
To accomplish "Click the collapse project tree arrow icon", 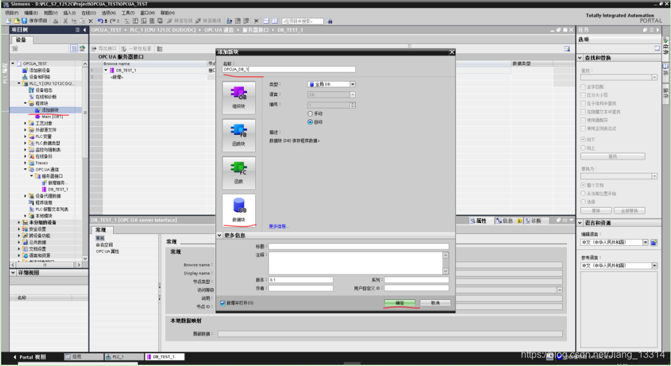I will click(x=84, y=30).
